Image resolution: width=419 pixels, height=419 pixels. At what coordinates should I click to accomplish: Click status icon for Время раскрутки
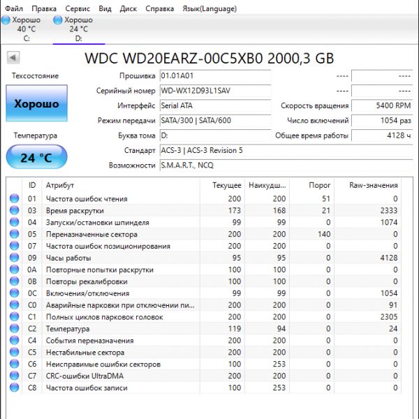coord(14,211)
